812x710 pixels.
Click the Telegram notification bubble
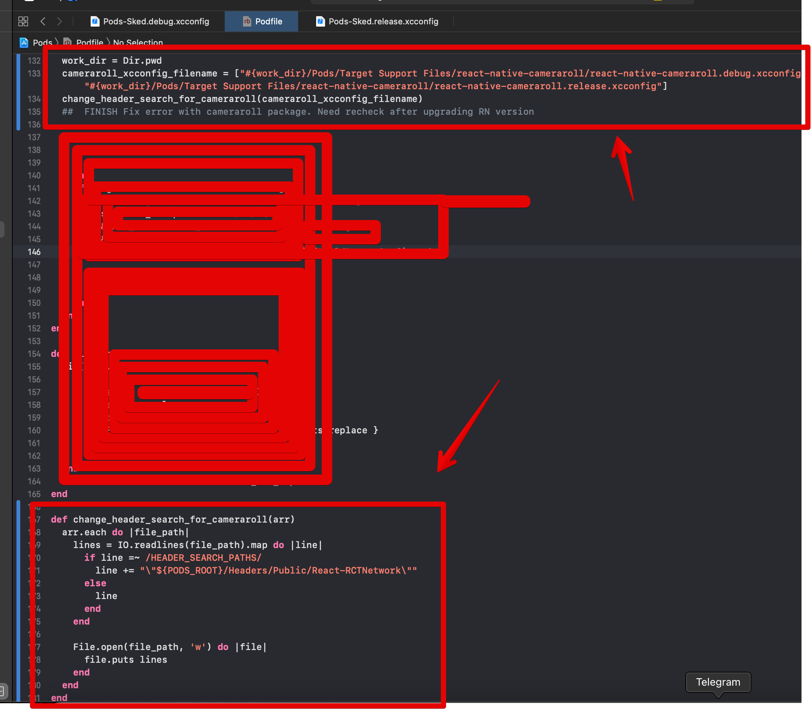[x=718, y=682]
